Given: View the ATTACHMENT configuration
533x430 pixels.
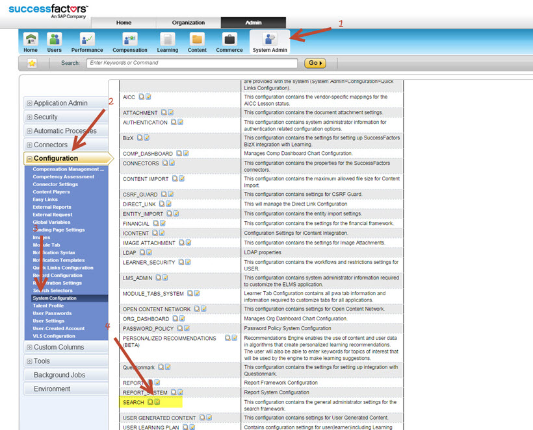Looking at the screenshot, I should [x=164, y=112].
